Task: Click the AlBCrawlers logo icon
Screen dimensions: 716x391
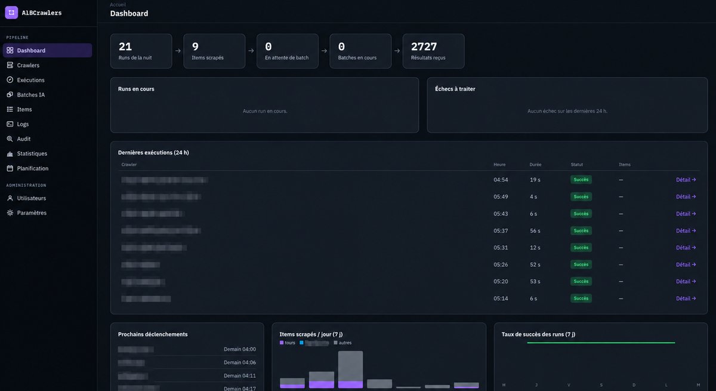Action: point(11,13)
